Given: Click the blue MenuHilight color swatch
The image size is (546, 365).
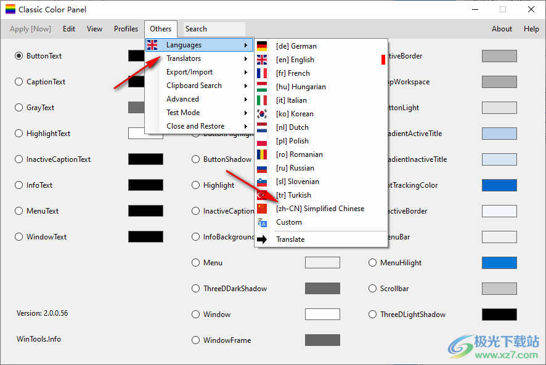Looking at the screenshot, I should pyautogui.click(x=499, y=263).
